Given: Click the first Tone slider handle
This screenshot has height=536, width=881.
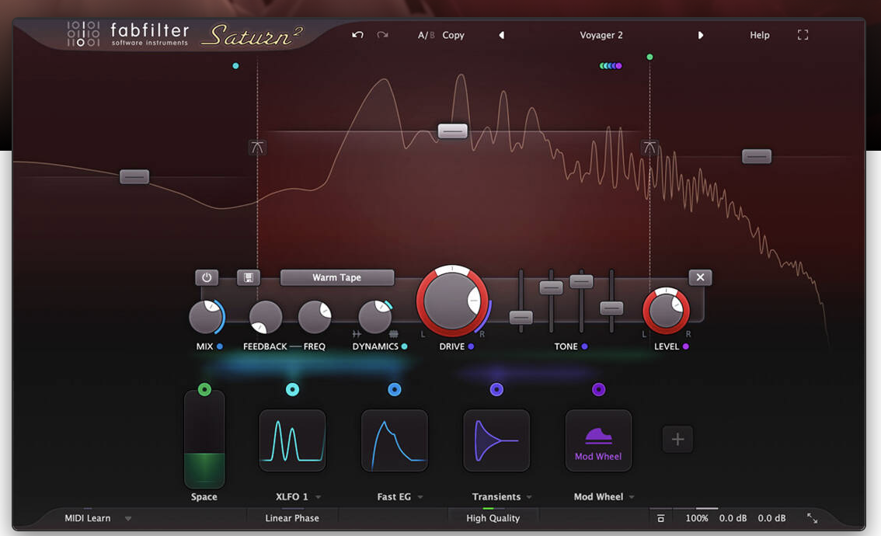Looking at the screenshot, I should pos(521,318).
